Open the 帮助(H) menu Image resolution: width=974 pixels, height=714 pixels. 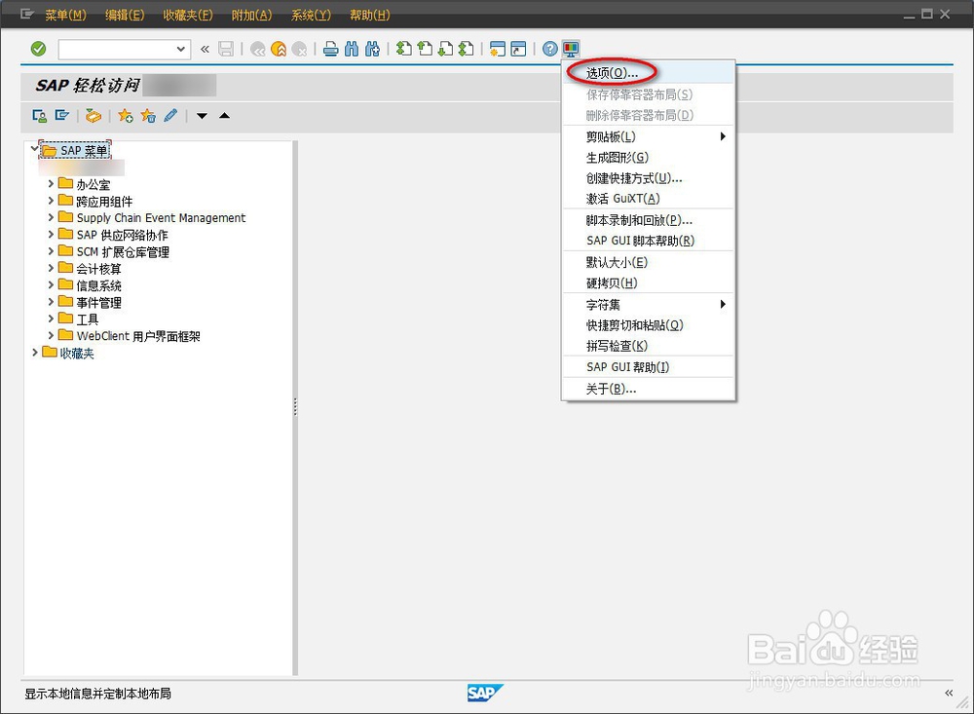369,15
